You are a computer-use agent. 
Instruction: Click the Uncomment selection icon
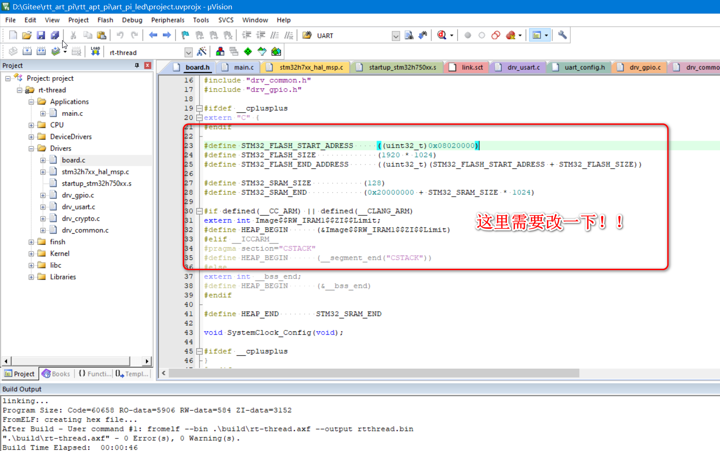289,36
